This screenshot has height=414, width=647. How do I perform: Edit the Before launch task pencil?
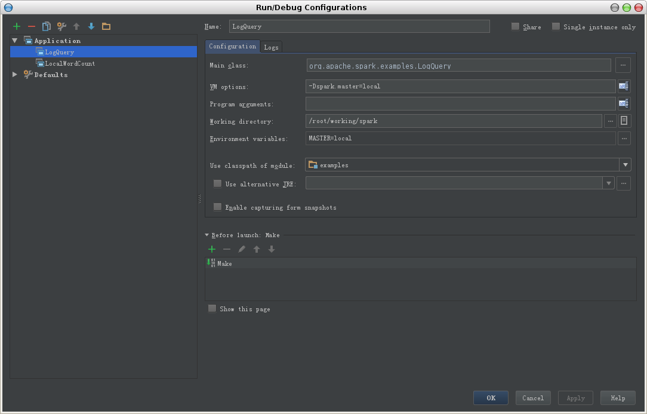[242, 249]
